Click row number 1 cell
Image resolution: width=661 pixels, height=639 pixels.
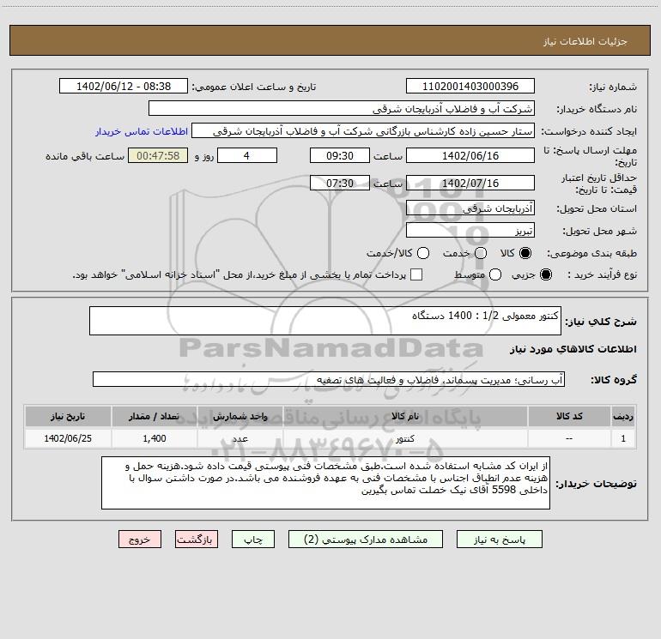[623, 438]
